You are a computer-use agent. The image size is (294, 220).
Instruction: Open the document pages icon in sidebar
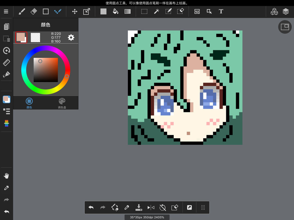pos(6,27)
